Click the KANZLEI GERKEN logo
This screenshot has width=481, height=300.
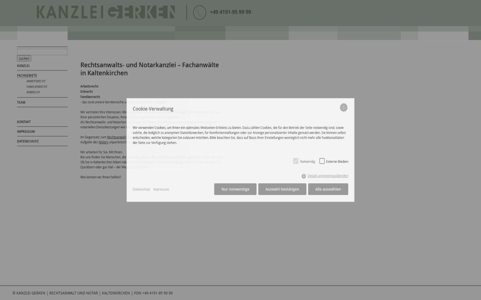[x=105, y=12]
